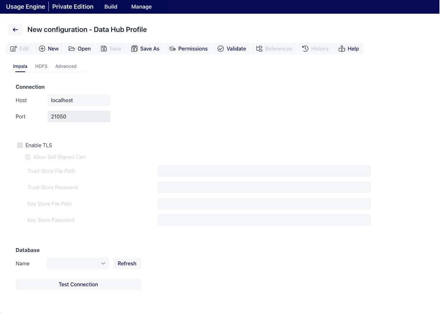Click the History clock icon

[305, 49]
